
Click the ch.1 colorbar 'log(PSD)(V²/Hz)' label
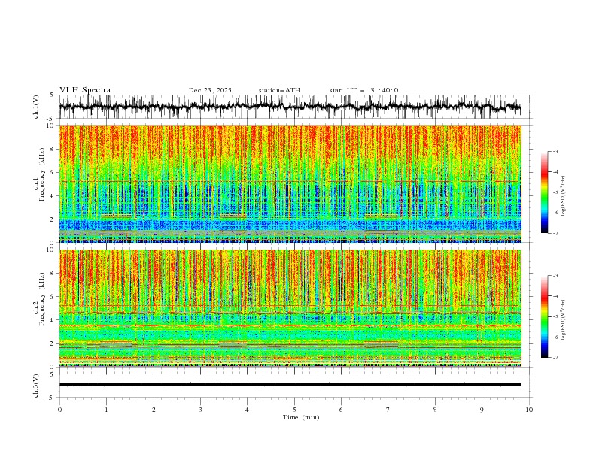click(x=564, y=196)
